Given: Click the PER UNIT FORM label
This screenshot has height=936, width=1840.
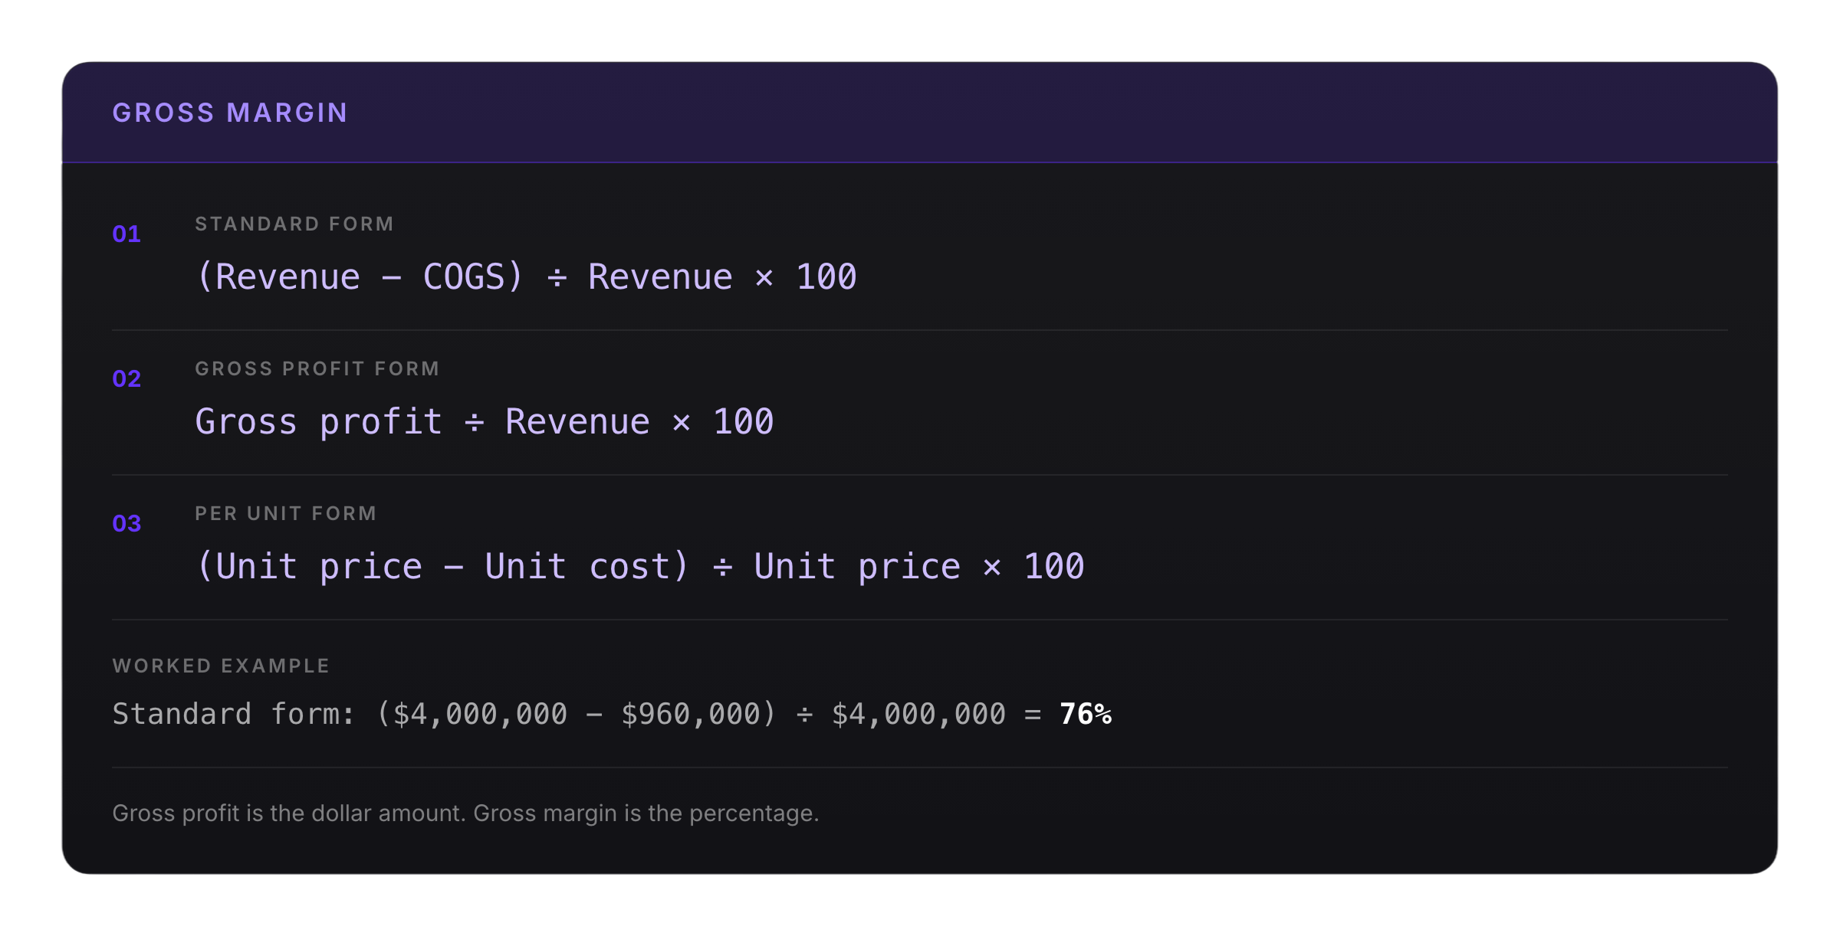Looking at the screenshot, I should 286,513.
